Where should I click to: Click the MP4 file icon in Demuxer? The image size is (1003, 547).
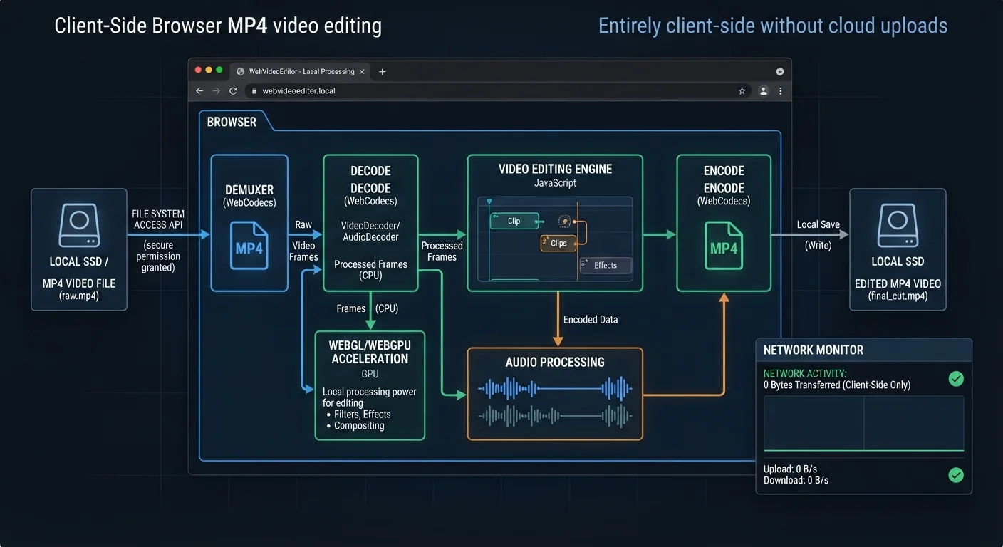[x=249, y=246]
